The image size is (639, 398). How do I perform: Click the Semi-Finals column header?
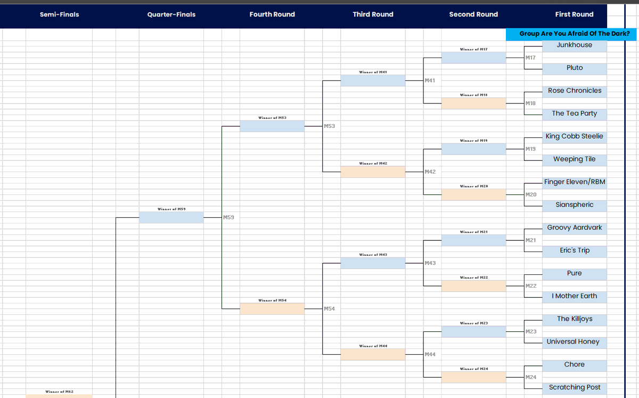tap(59, 14)
